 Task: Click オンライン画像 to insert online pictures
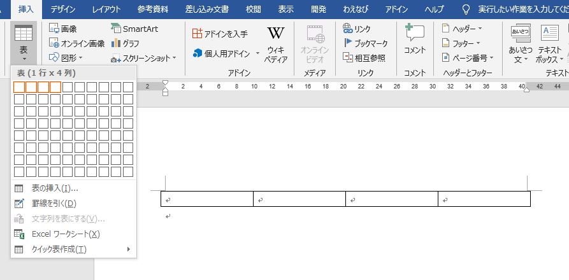click(x=76, y=43)
